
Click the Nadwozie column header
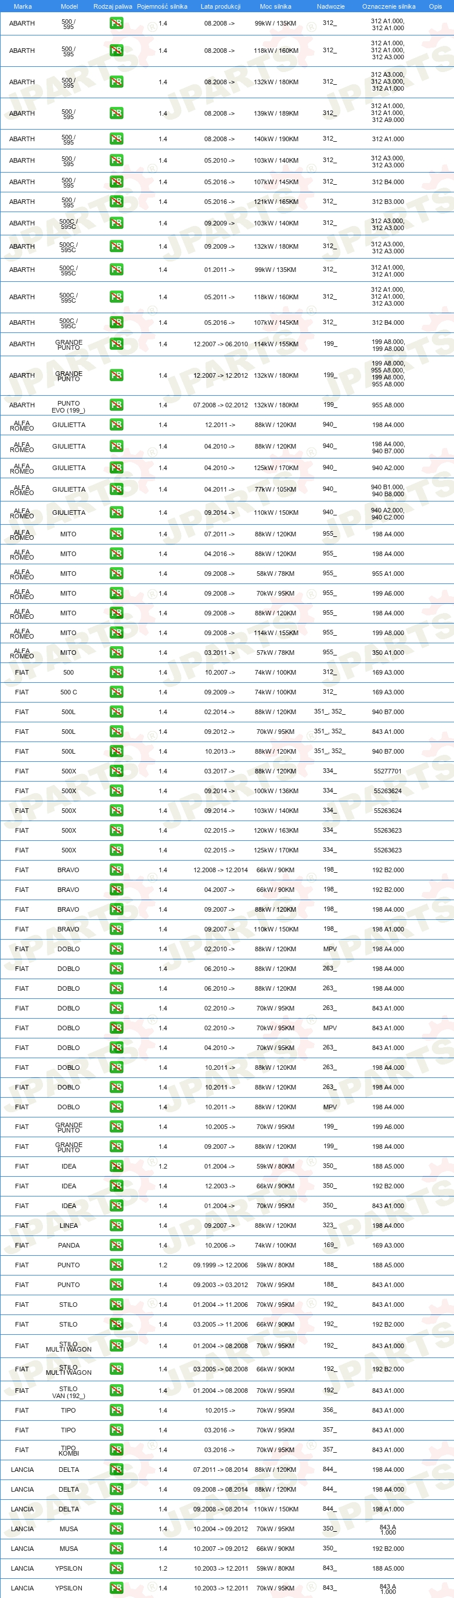click(331, 6)
